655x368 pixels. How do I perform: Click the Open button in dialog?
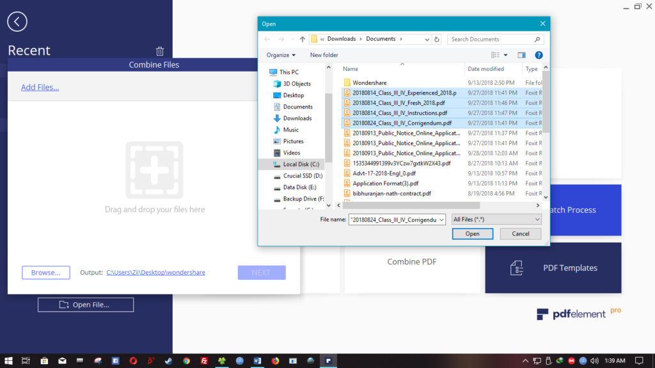coord(473,234)
